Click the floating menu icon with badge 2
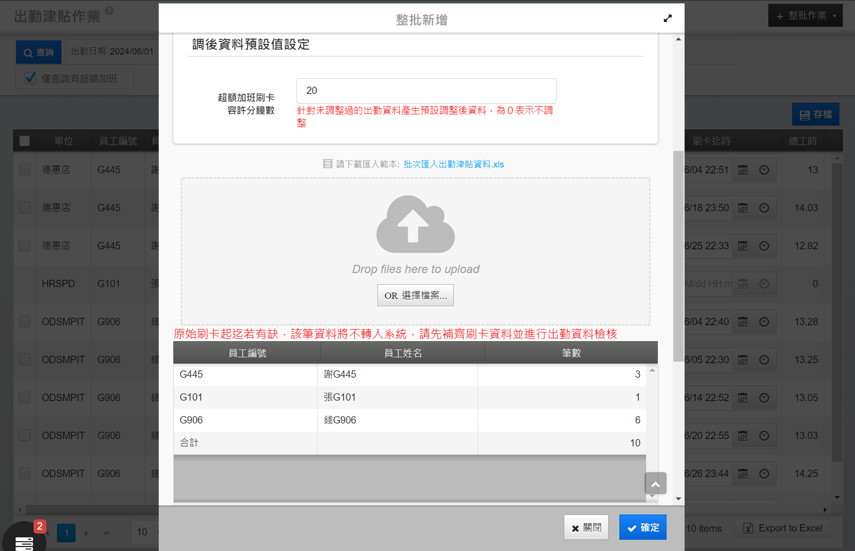Screen dimensions: 855x551 click(x=24, y=541)
